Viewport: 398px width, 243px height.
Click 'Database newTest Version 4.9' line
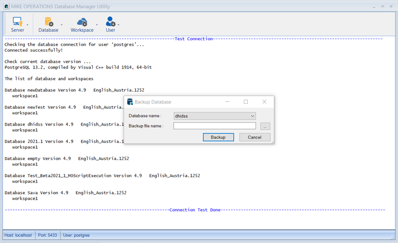pos(64,107)
